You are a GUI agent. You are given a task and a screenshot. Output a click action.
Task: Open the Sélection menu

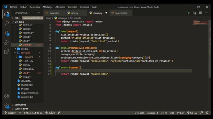[35, 7]
